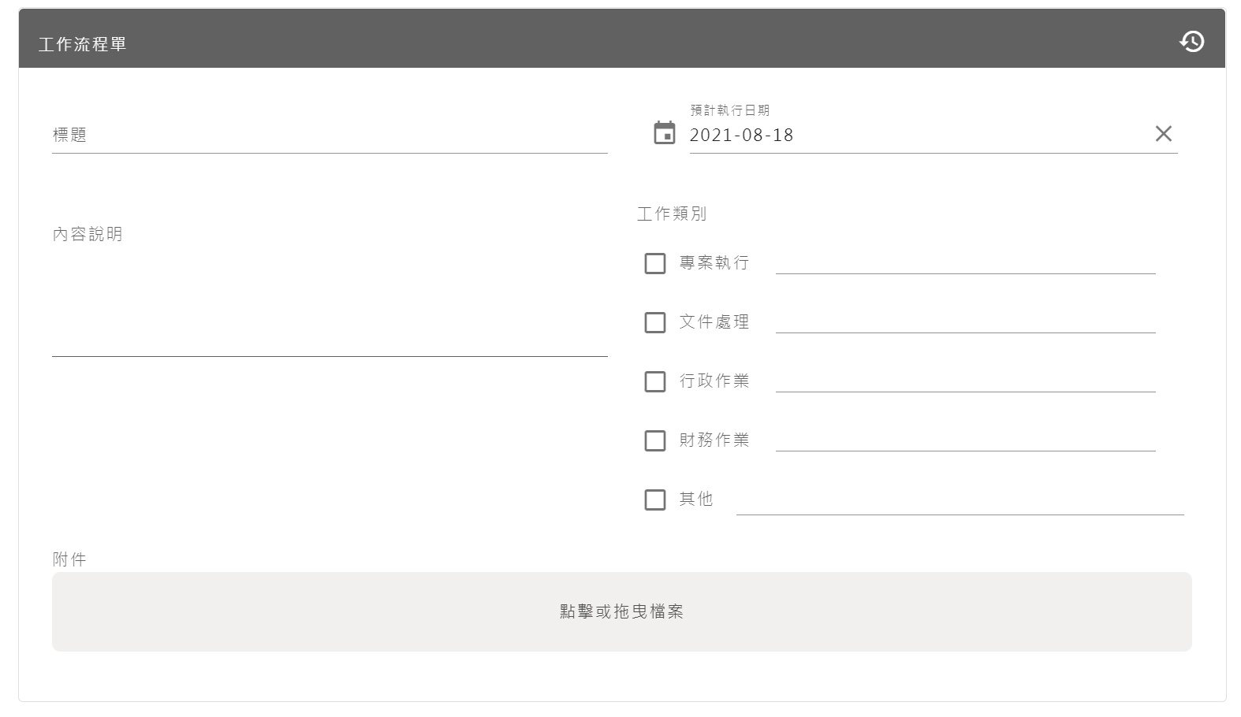Check the 文件處理 checkbox
This screenshot has height=717, width=1241.
coord(655,322)
